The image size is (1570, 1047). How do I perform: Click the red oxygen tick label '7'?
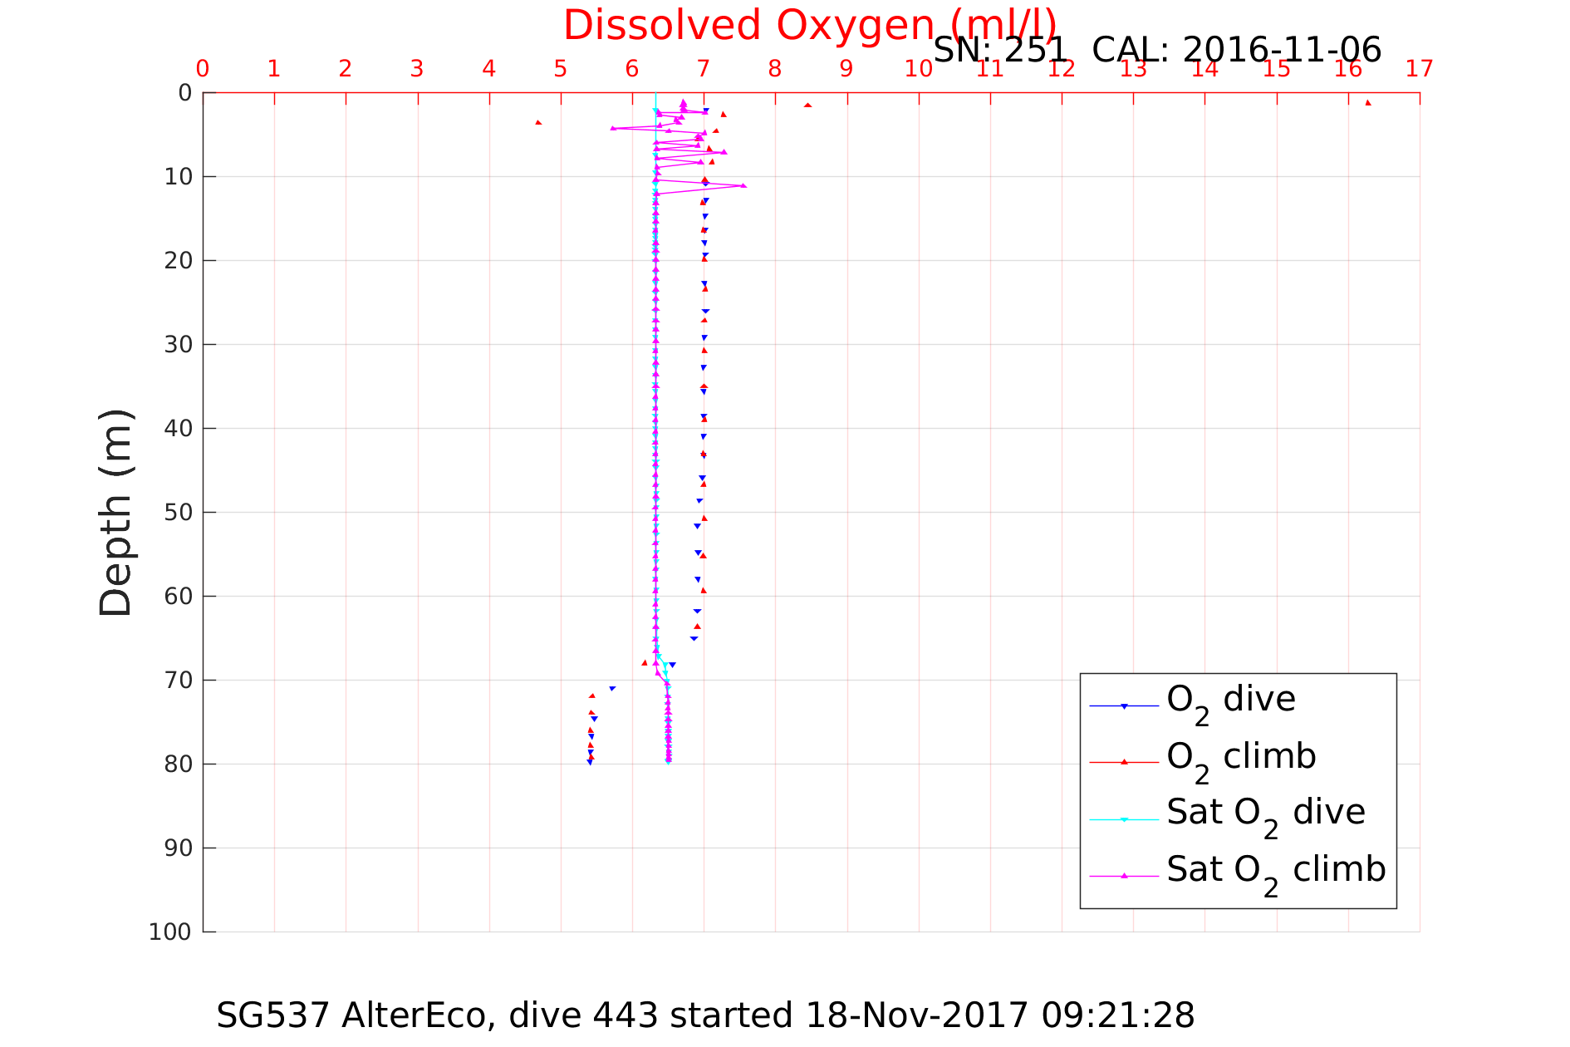[704, 69]
